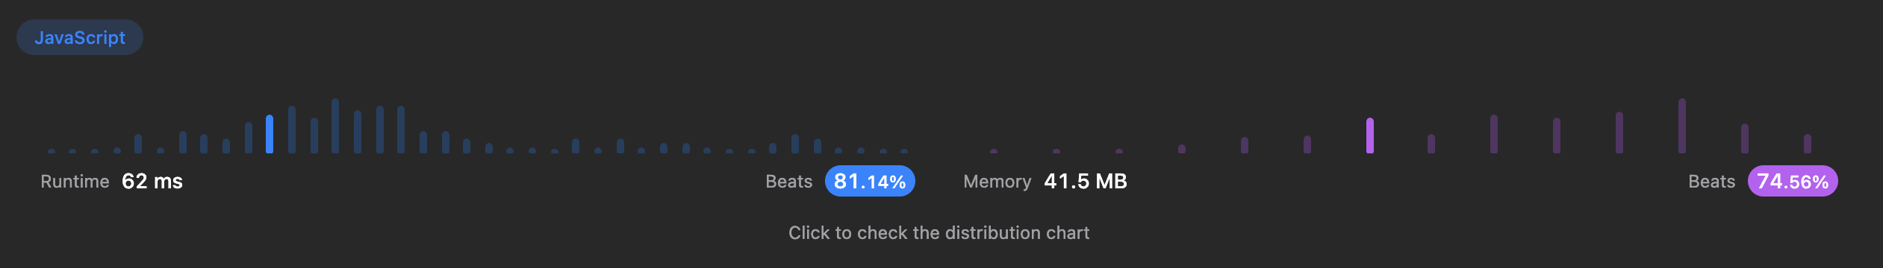Click the last dot in runtime chart
Viewport: 1883px width, 268px height.
point(904,151)
